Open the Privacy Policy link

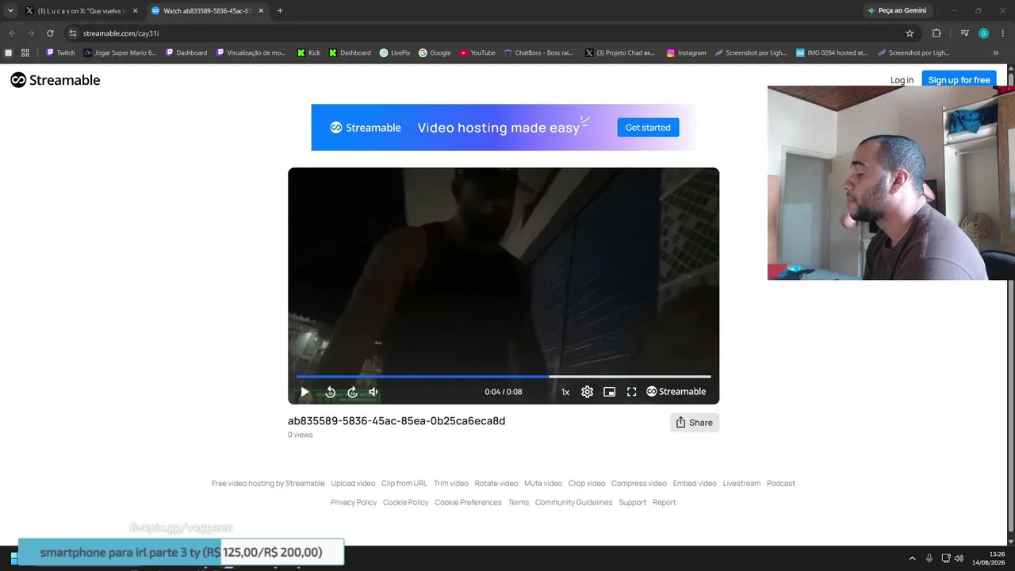[354, 502]
